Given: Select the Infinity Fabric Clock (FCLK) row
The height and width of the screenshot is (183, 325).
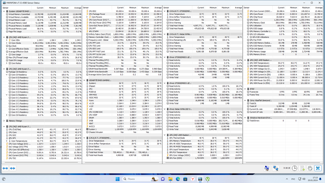Looking at the screenshot, I should pos(122,34).
